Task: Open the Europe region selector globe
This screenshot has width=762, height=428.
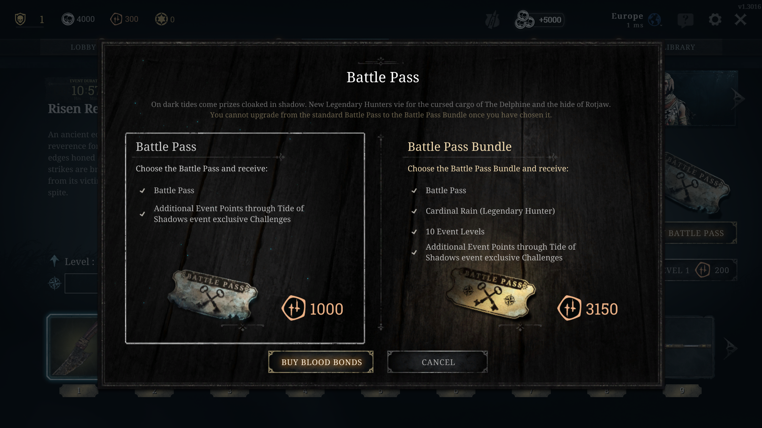Action: (655, 20)
